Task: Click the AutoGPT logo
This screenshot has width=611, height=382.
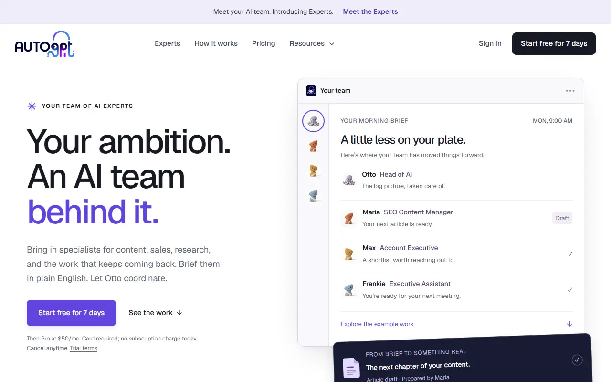Action: click(45, 44)
